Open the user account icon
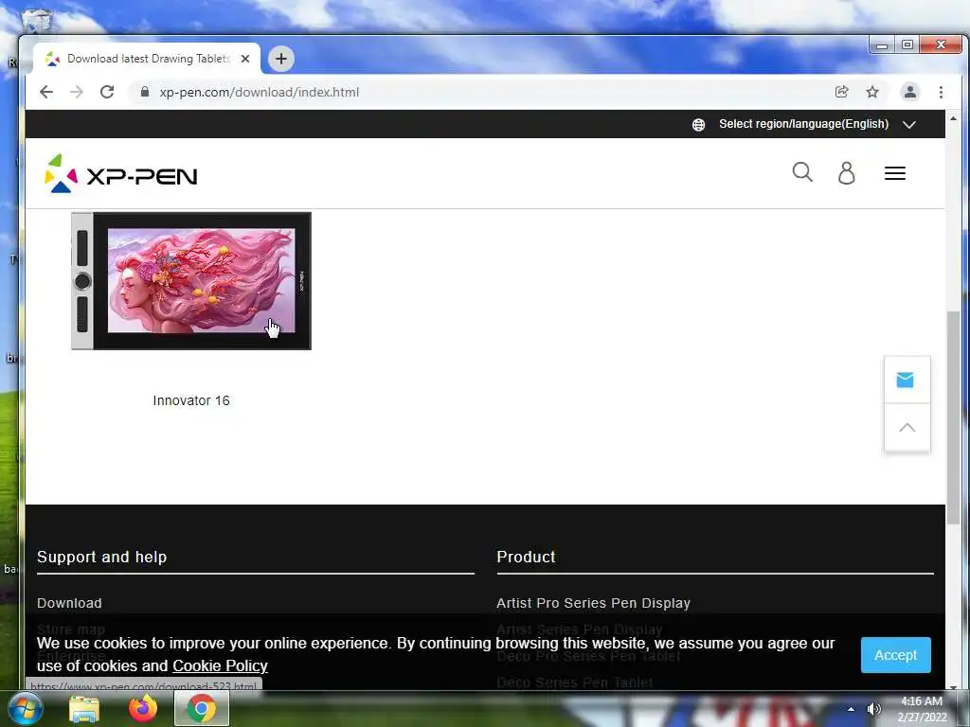 [846, 173]
